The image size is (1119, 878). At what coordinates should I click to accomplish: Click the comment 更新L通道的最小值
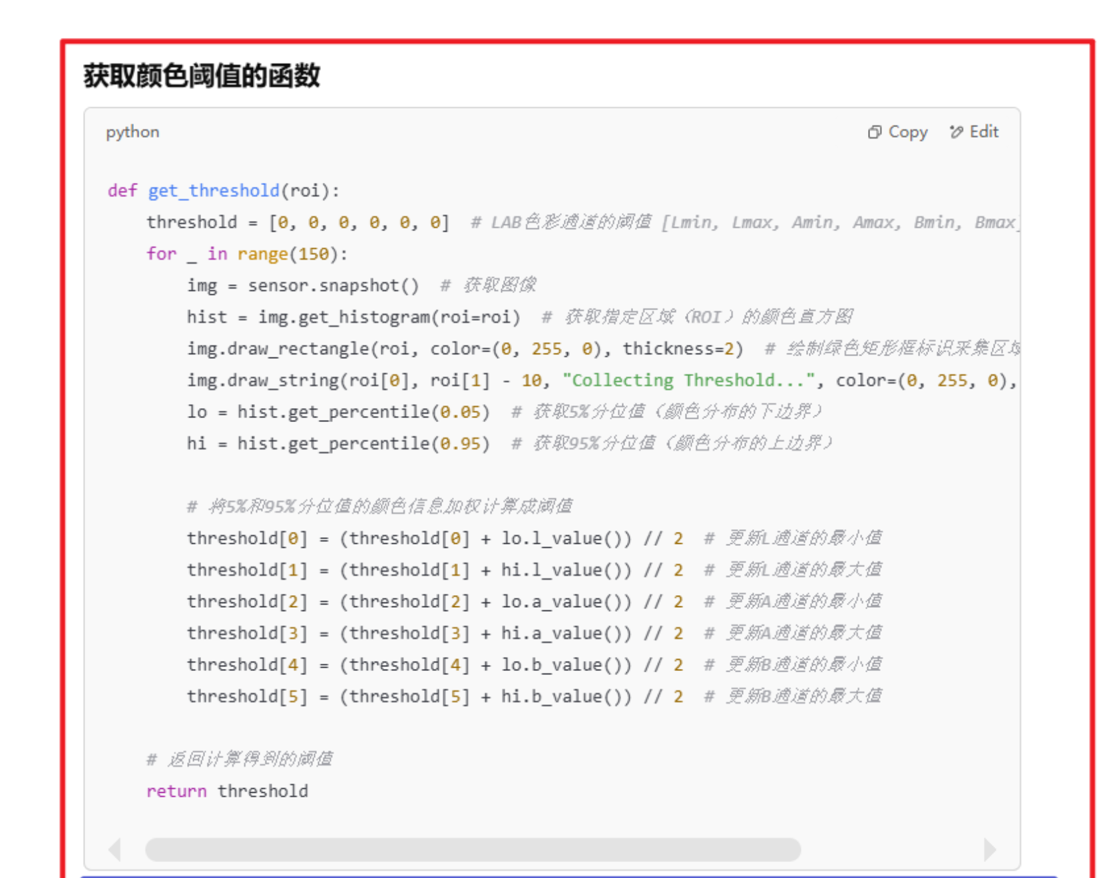pyautogui.click(x=793, y=539)
